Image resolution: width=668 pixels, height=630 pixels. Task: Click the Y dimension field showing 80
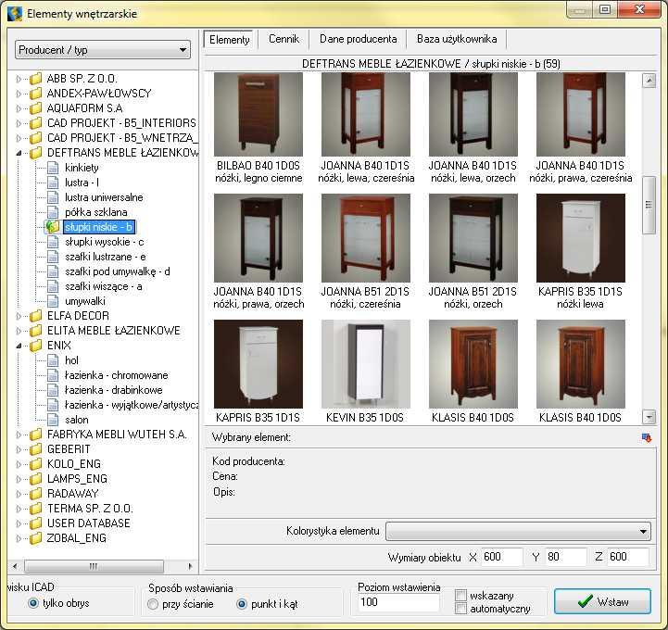tap(565, 557)
